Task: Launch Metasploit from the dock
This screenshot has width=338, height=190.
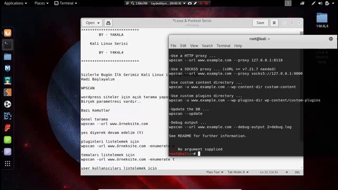Action: coord(7,69)
